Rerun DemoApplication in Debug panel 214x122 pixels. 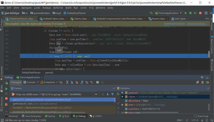click(x=6, y=83)
